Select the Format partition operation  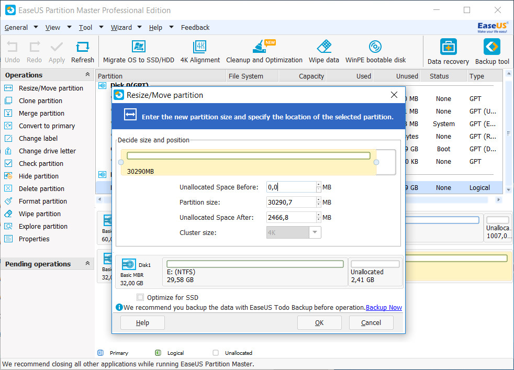pos(42,201)
